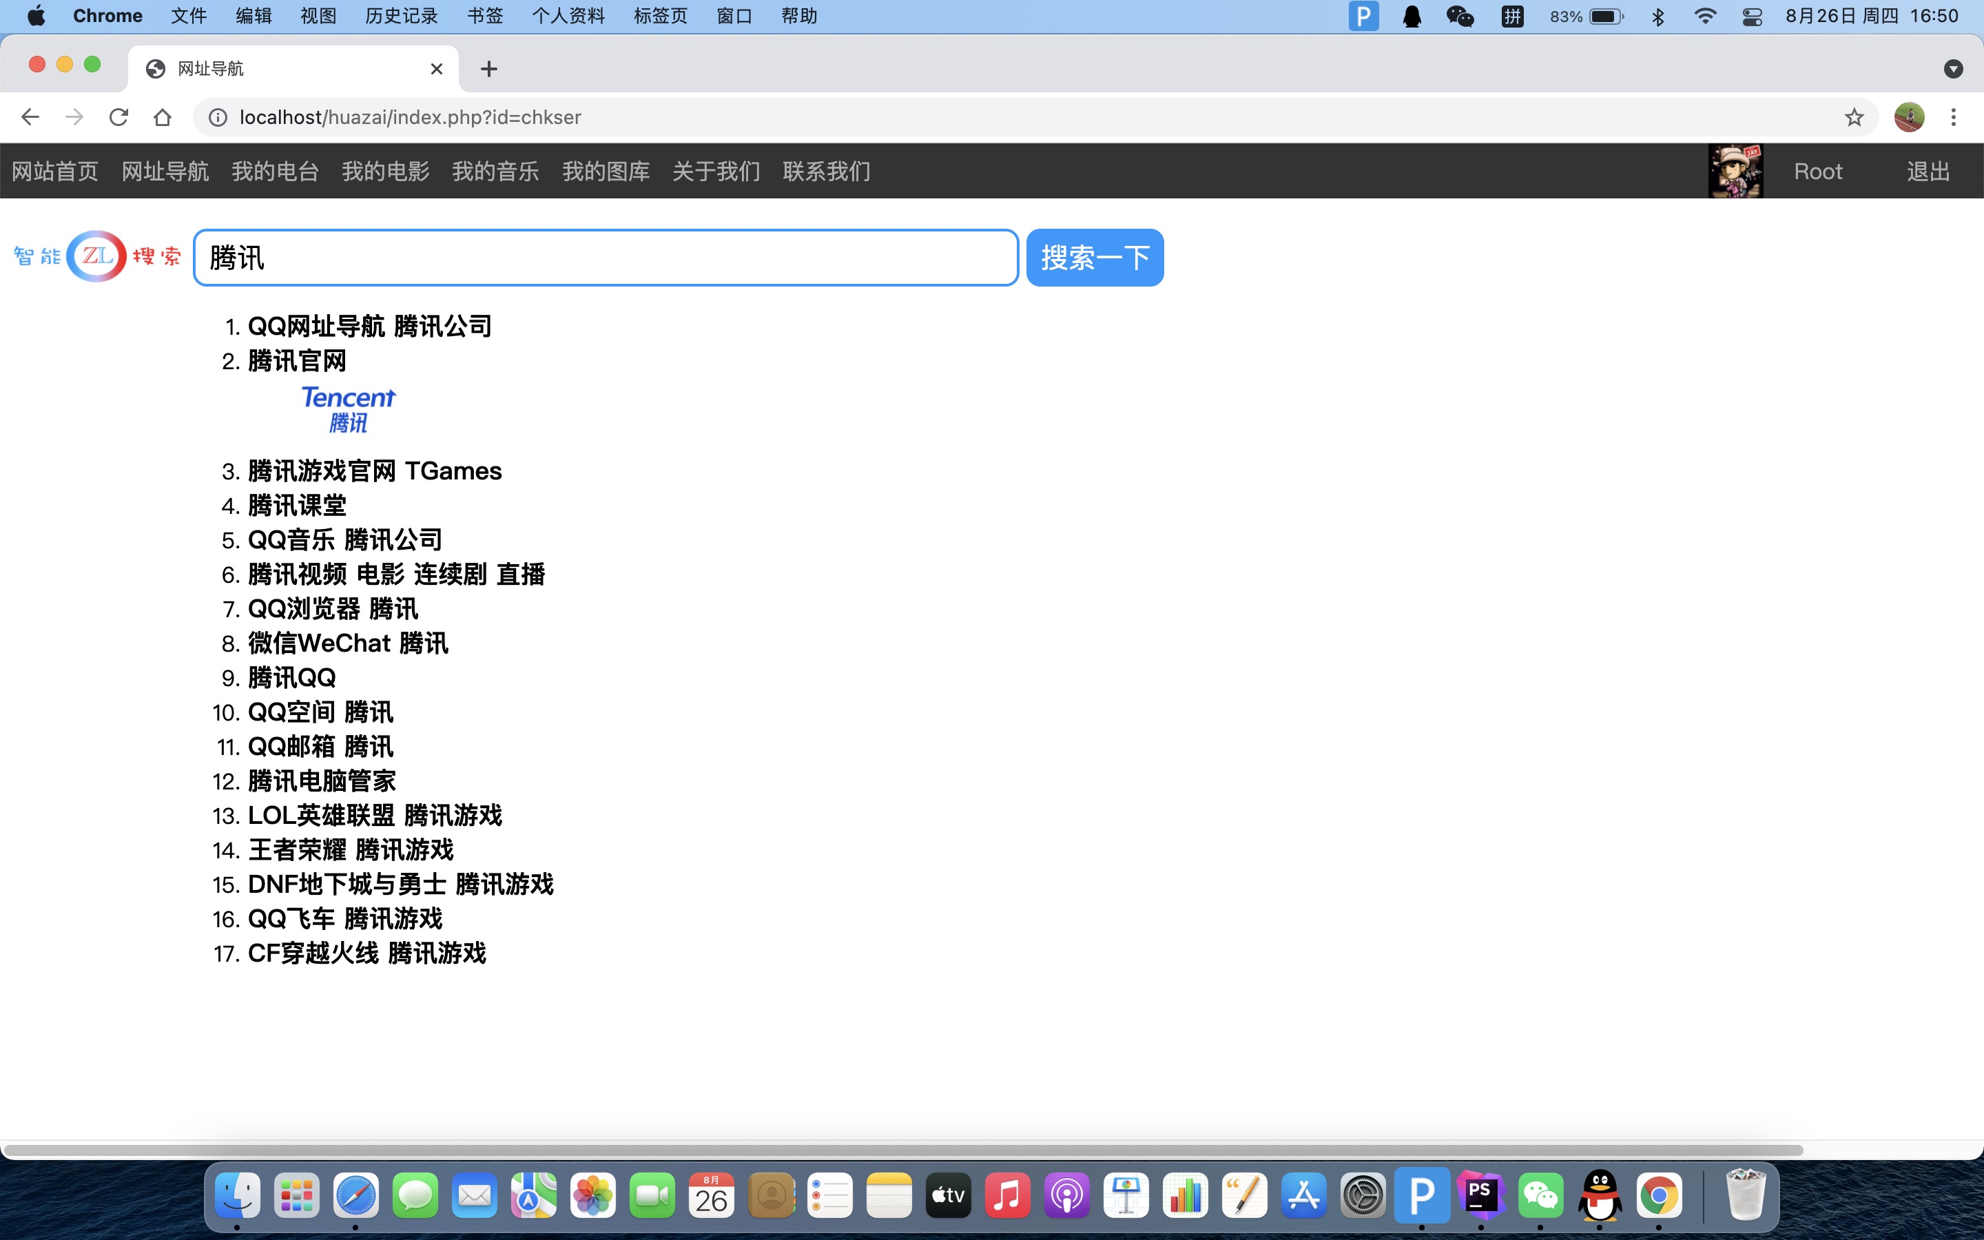Viewport: 1984px width, 1240px height.
Task: Open the 书签 menu in the menu bar
Action: pos(484,17)
